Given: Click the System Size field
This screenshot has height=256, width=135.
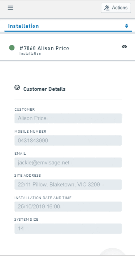Looking at the screenshot, I should coord(68,229).
